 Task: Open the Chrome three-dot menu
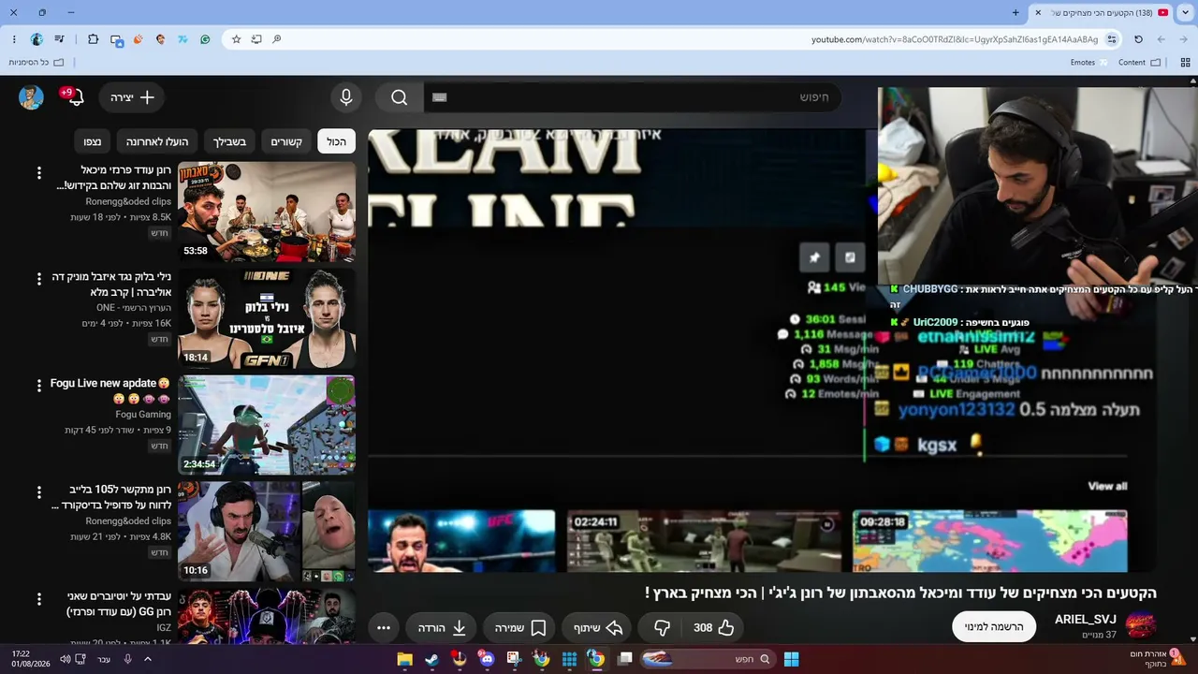point(14,39)
